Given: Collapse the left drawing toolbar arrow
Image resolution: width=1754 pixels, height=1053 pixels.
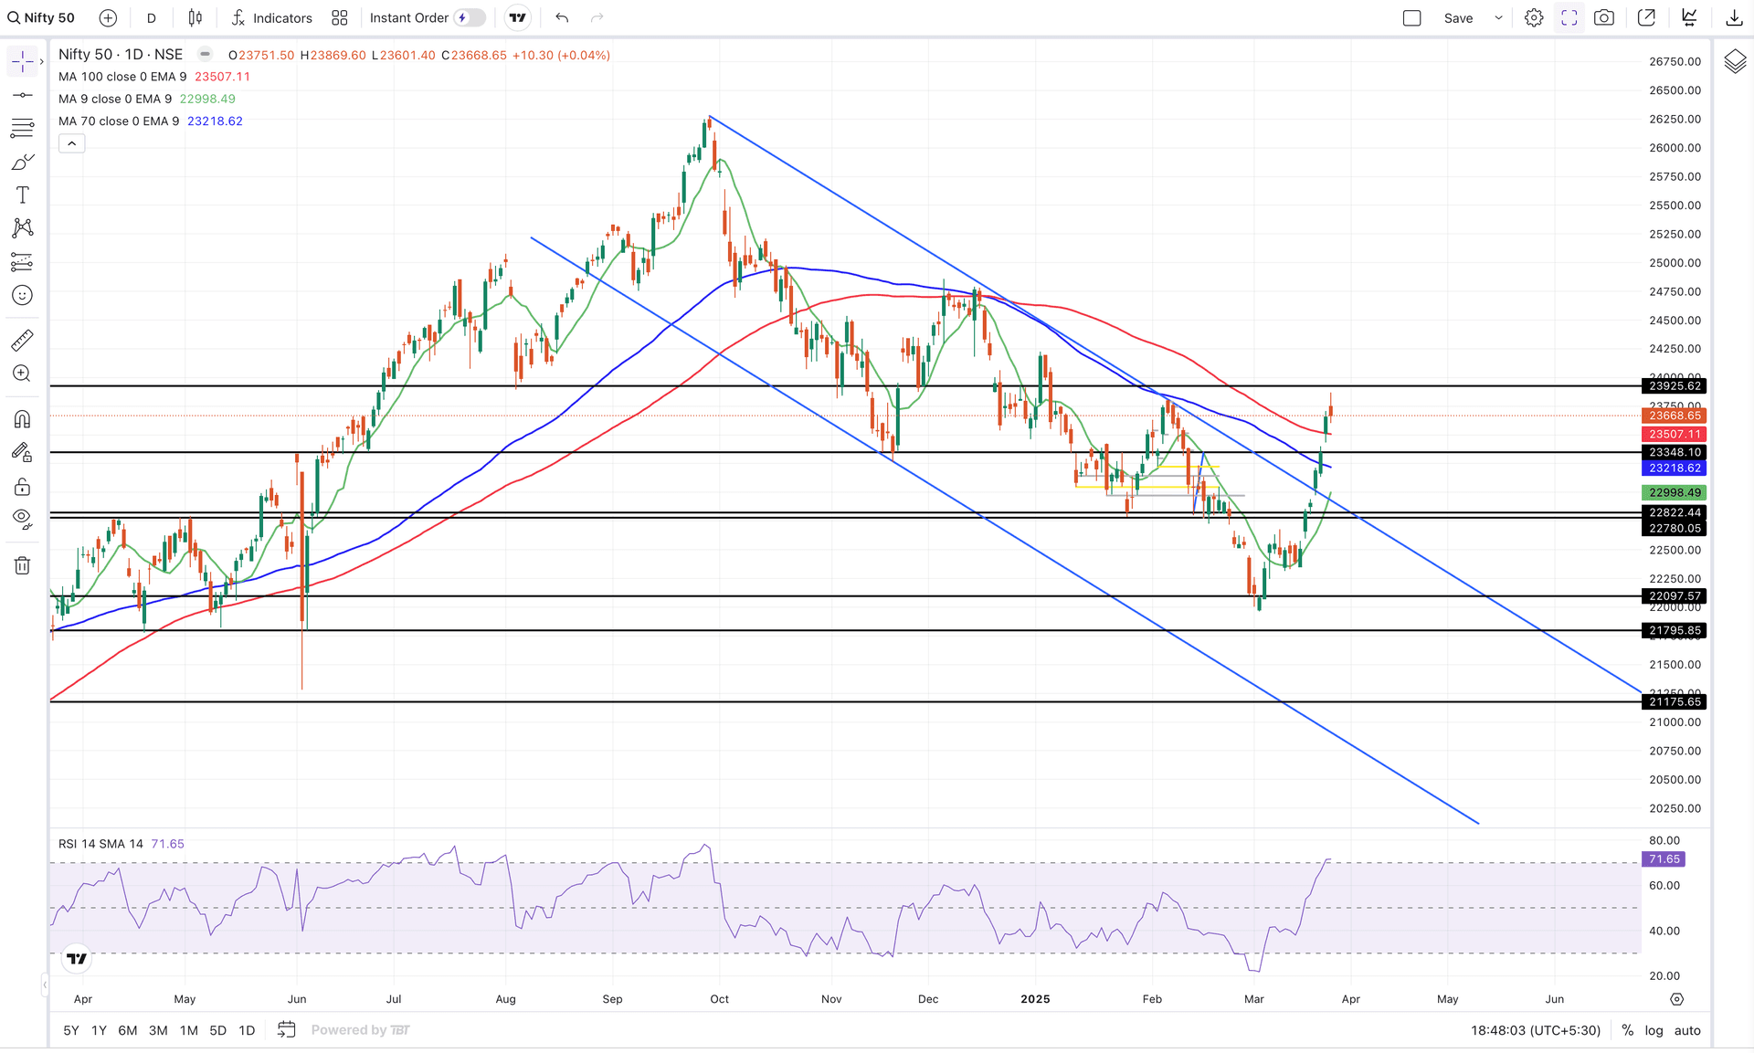Looking at the screenshot, I should 45,985.
